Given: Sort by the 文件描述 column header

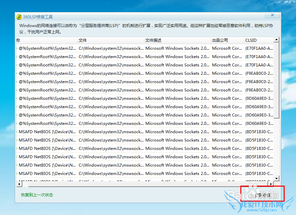Looking at the screenshot, I should point(177,40).
